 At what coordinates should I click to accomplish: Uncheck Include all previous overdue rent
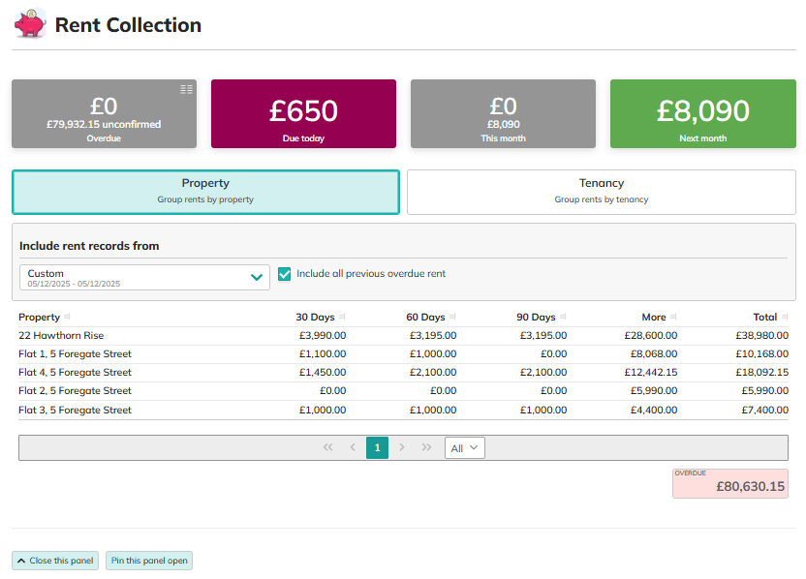285,274
